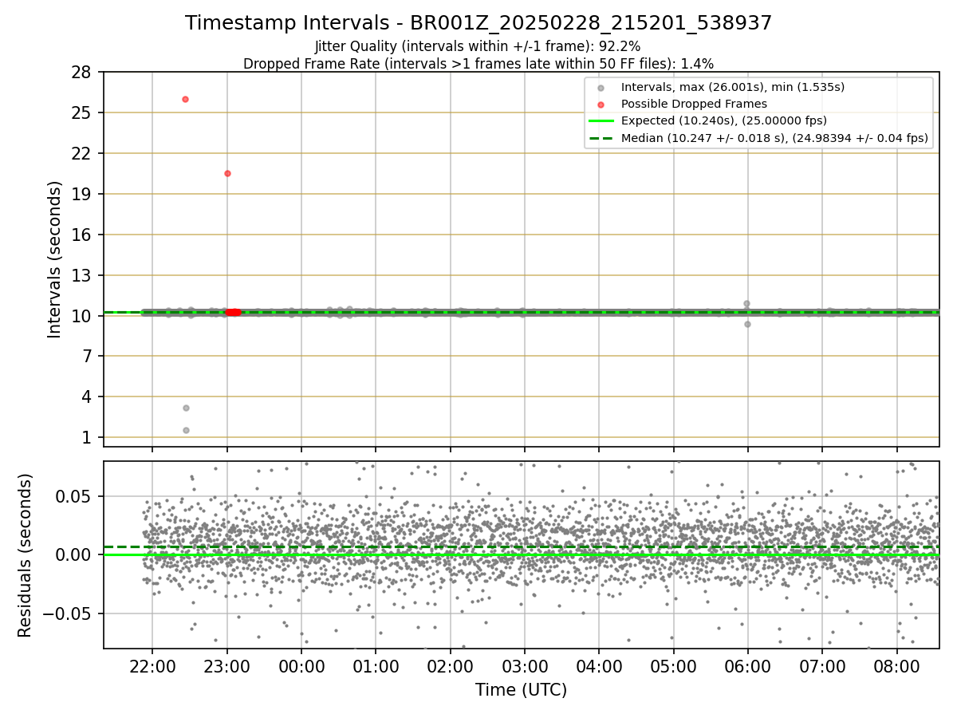Image resolution: width=957 pixels, height=718 pixels.
Task: Click the solid green line sample in legend
Action: tap(601, 121)
